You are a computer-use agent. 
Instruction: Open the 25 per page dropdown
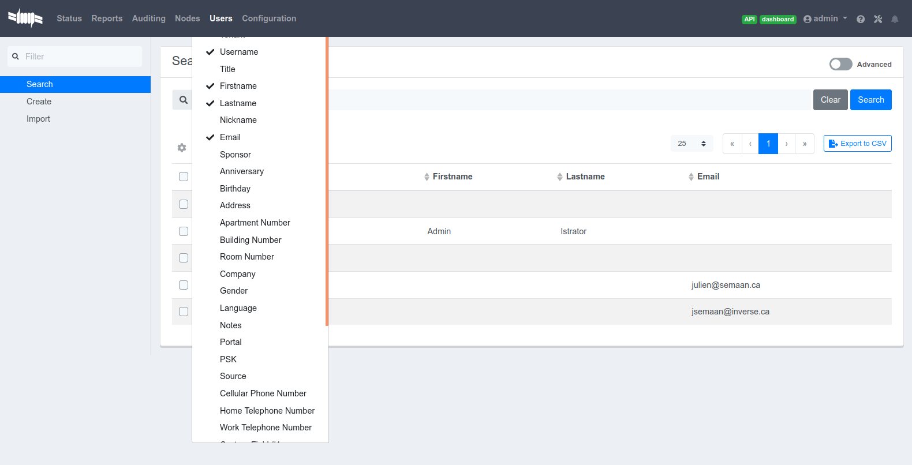click(692, 144)
